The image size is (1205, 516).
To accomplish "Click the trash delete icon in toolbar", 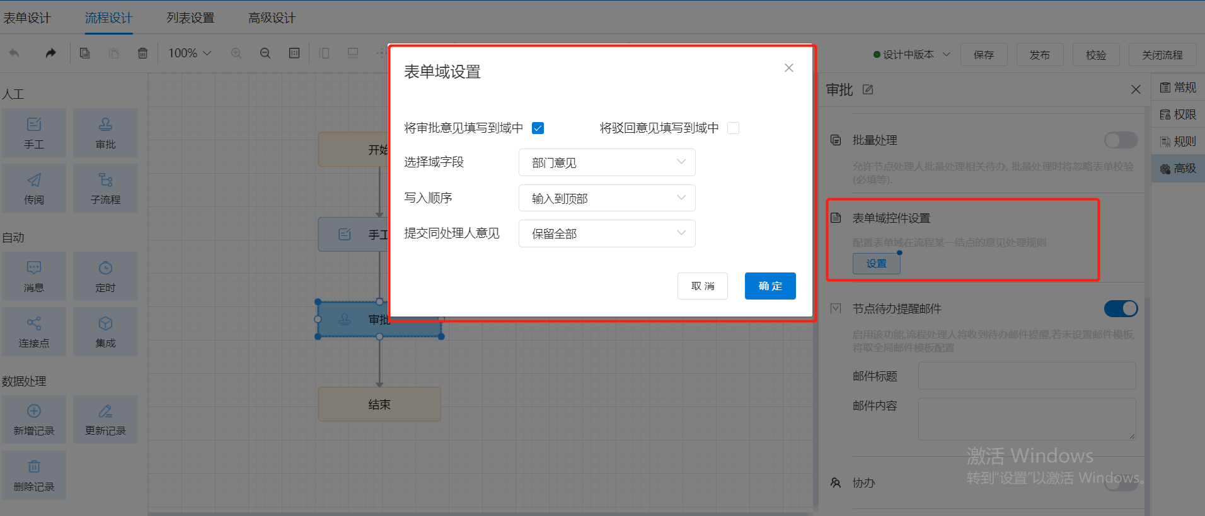I will click(x=142, y=53).
